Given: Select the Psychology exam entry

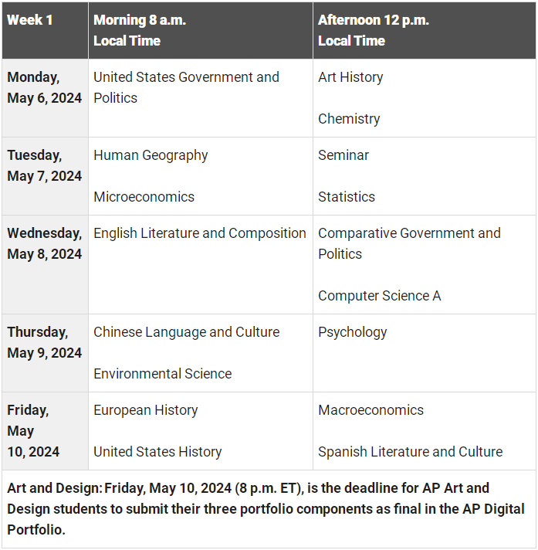Looking at the screenshot, I should pyautogui.click(x=353, y=332).
